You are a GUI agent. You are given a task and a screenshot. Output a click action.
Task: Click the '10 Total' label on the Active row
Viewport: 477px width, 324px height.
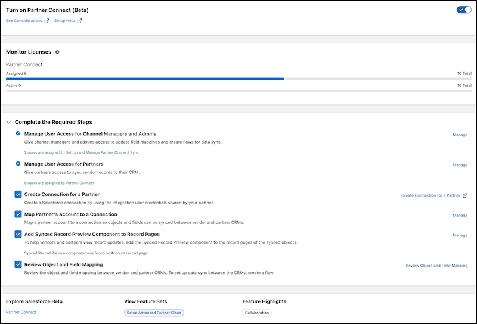point(464,85)
